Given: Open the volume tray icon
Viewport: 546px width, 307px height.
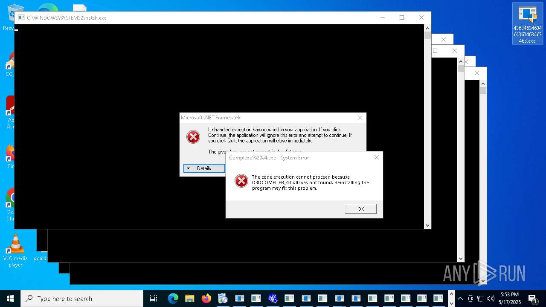Looking at the screenshot, I should pos(491,298).
